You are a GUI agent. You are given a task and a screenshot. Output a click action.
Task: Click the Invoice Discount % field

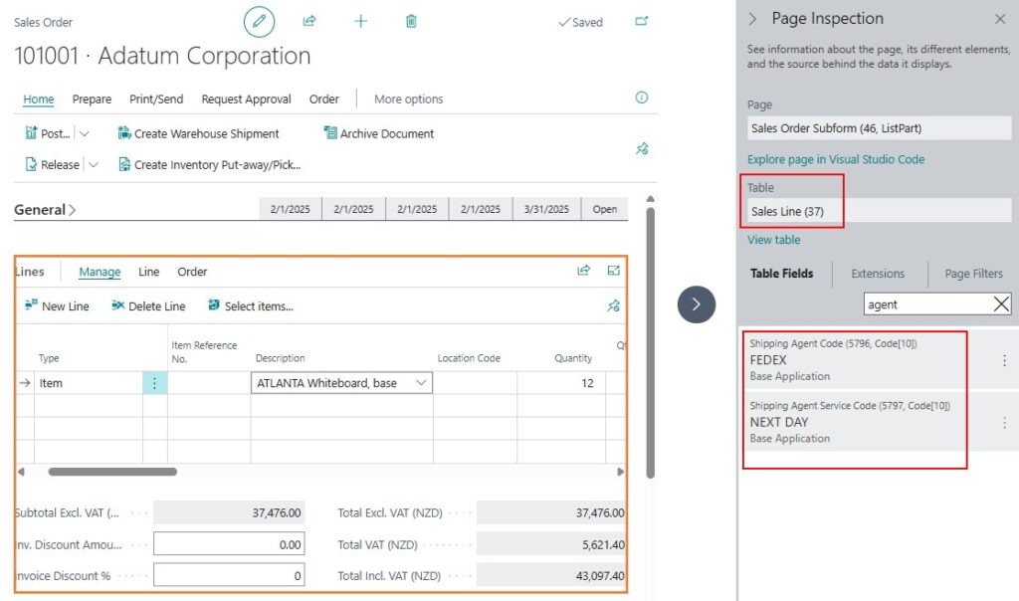(x=229, y=575)
